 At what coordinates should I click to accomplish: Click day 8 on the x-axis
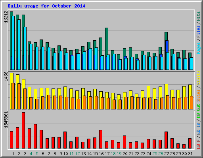[x=55, y=154]
